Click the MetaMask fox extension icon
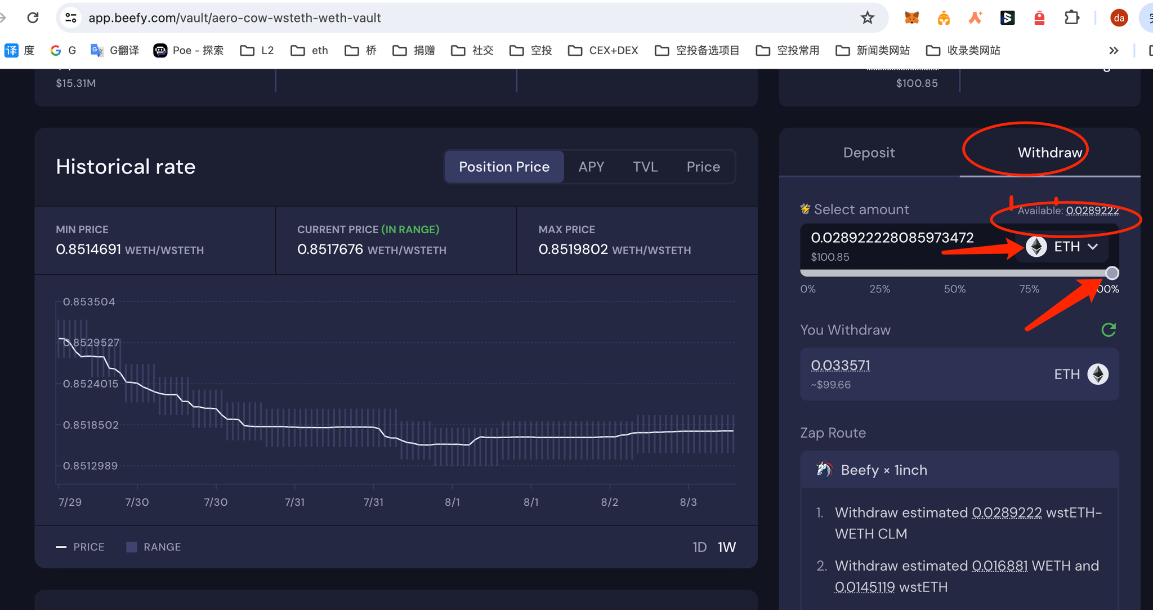 (x=911, y=18)
